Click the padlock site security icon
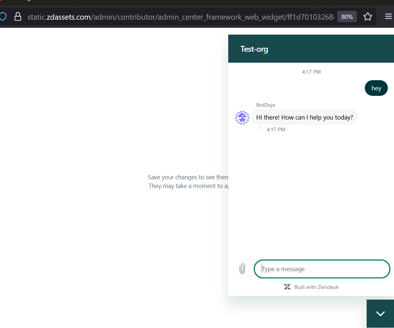Viewport: 394px width, 328px height. pyautogui.click(x=18, y=16)
